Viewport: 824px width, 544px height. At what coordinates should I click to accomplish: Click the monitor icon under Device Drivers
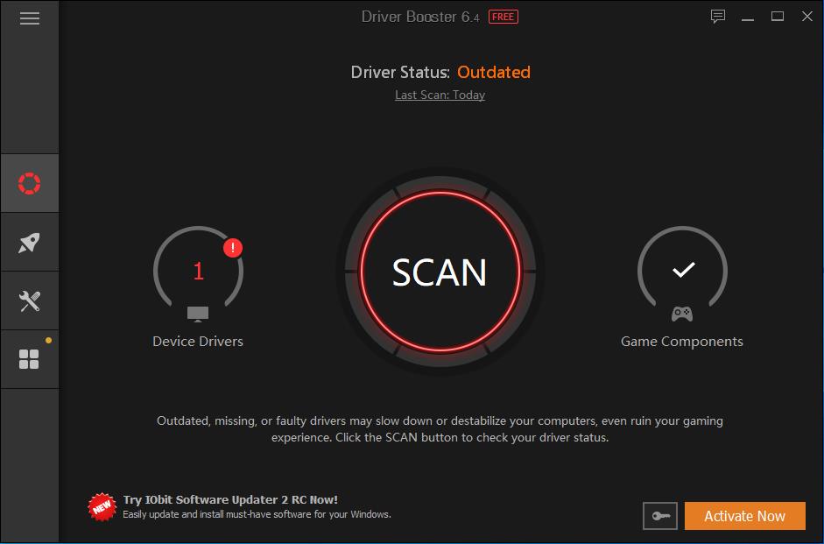[198, 314]
